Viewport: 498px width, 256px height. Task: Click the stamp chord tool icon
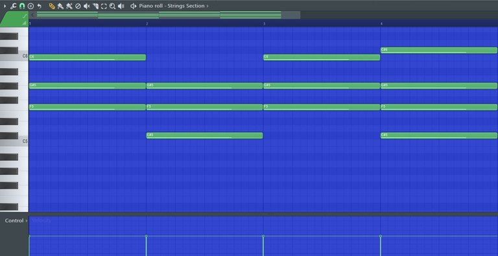point(30,6)
